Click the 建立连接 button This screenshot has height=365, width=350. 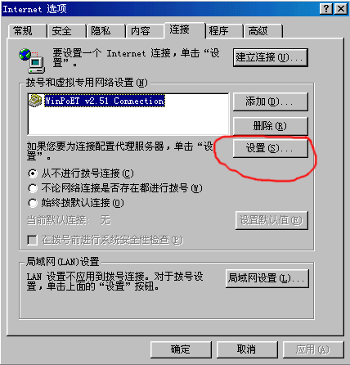[x=271, y=57]
